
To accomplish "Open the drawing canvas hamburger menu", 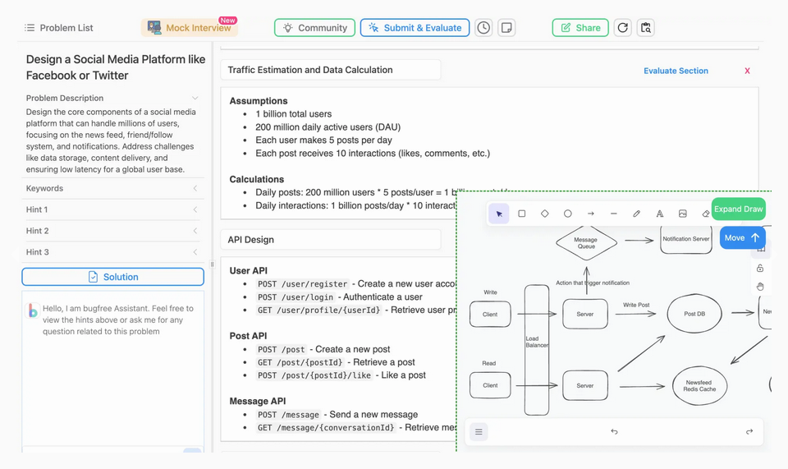I will pyautogui.click(x=479, y=432).
